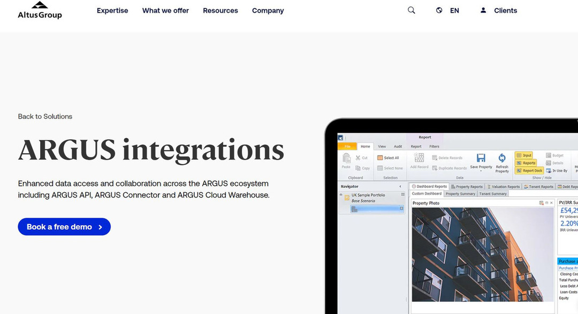Toggle the Details panel button
Viewport: 578px width, 314px height.
(x=555, y=163)
